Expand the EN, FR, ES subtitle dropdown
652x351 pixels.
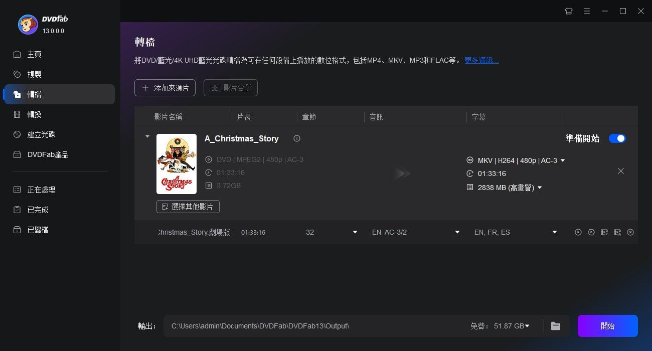point(555,232)
